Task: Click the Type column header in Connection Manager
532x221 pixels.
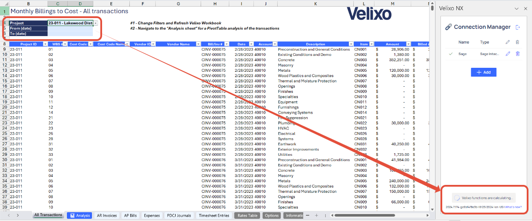Action: click(x=484, y=42)
